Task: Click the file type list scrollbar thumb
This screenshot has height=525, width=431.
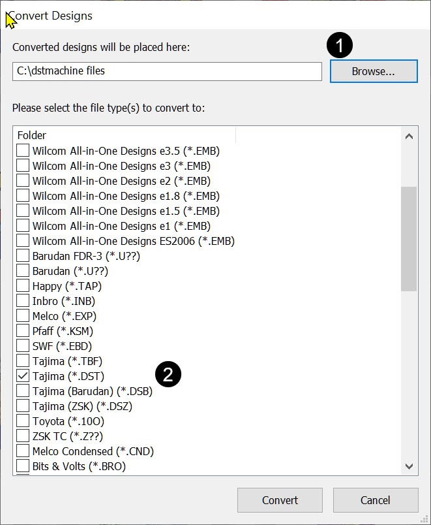Action: (x=409, y=238)
